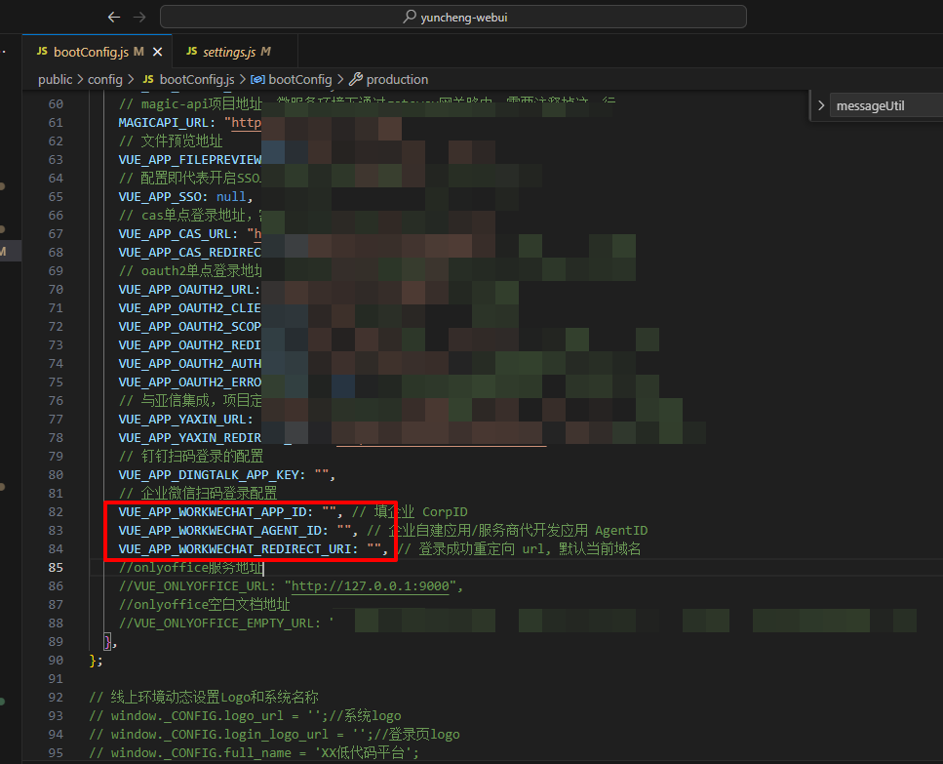Open the bootConfig symbol breadcrumb
Viewport: 943px width, 764px height.
(x=299, y=79)
